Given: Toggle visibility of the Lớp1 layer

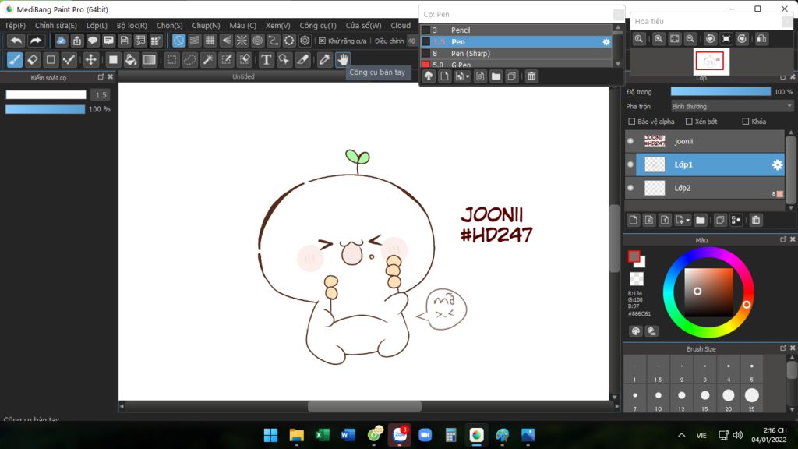Looking at the screenshot, I should tap(630, 164).
